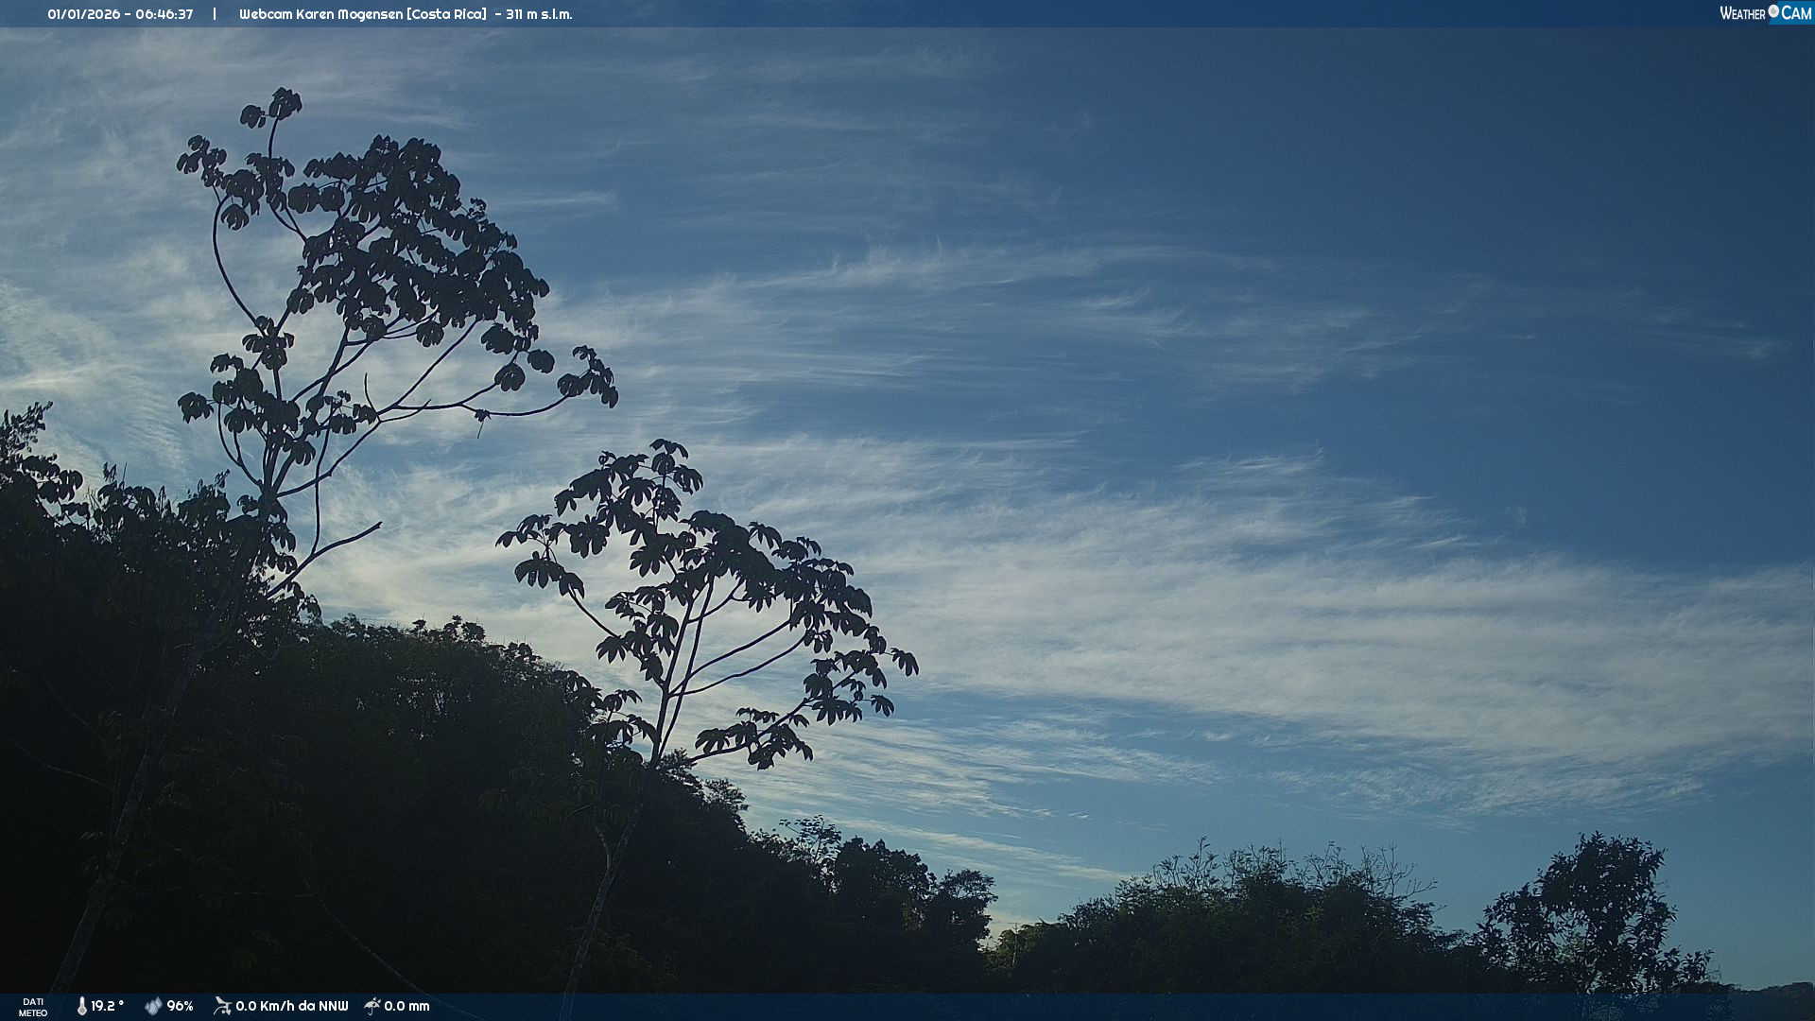The width and height of the screenshot is (1815, 1021).
Task: Click the word CAM in the logo
Action: pyautogui.click(x=1796, y=13)
